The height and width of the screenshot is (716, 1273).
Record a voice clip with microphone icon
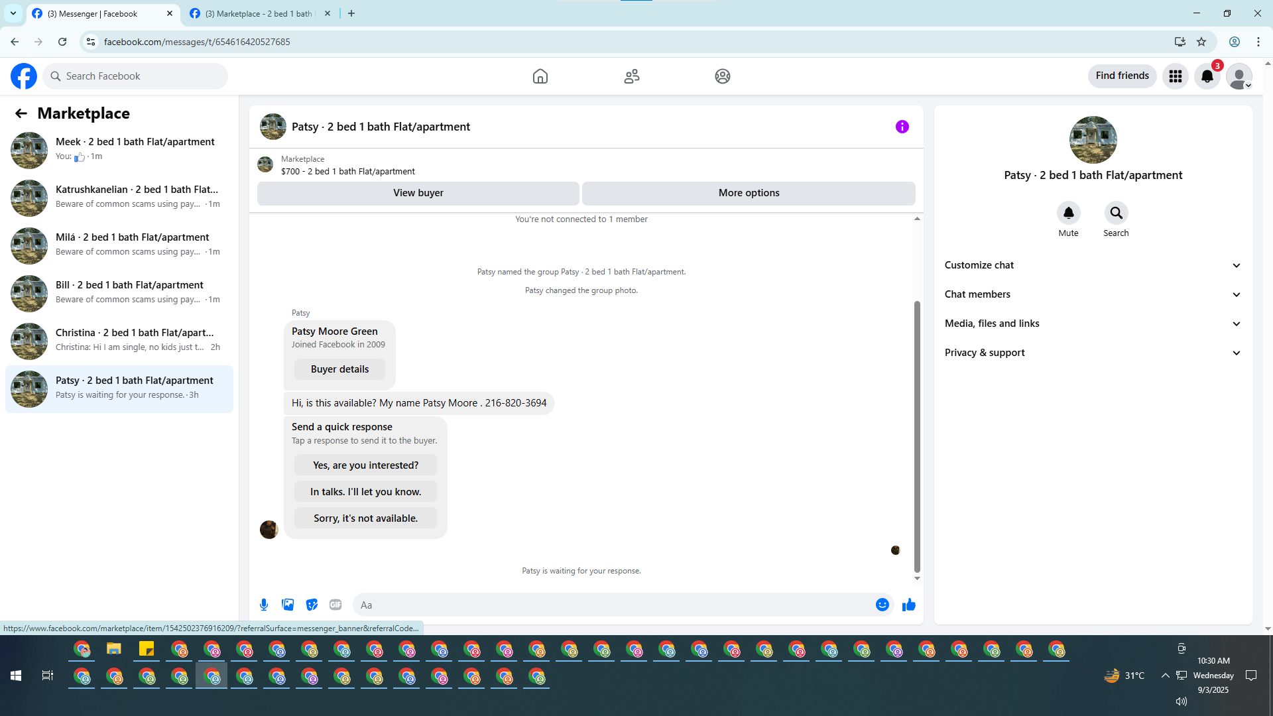[264, 605]
